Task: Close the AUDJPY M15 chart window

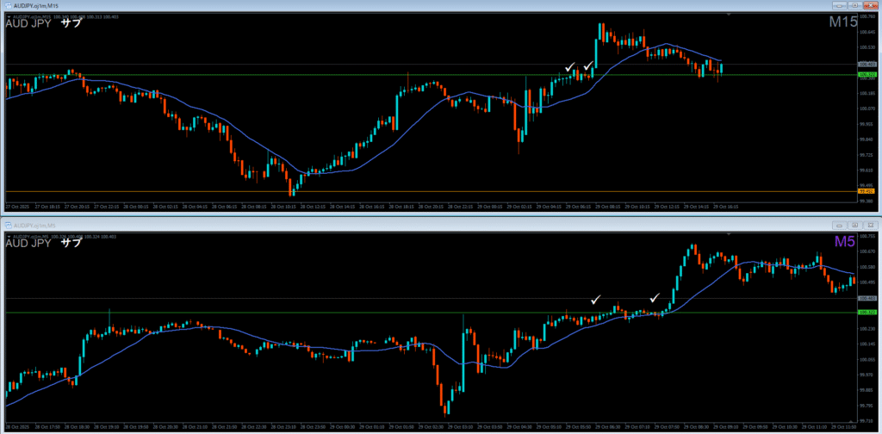Action: pyautogui.click(x=872, y=5)
